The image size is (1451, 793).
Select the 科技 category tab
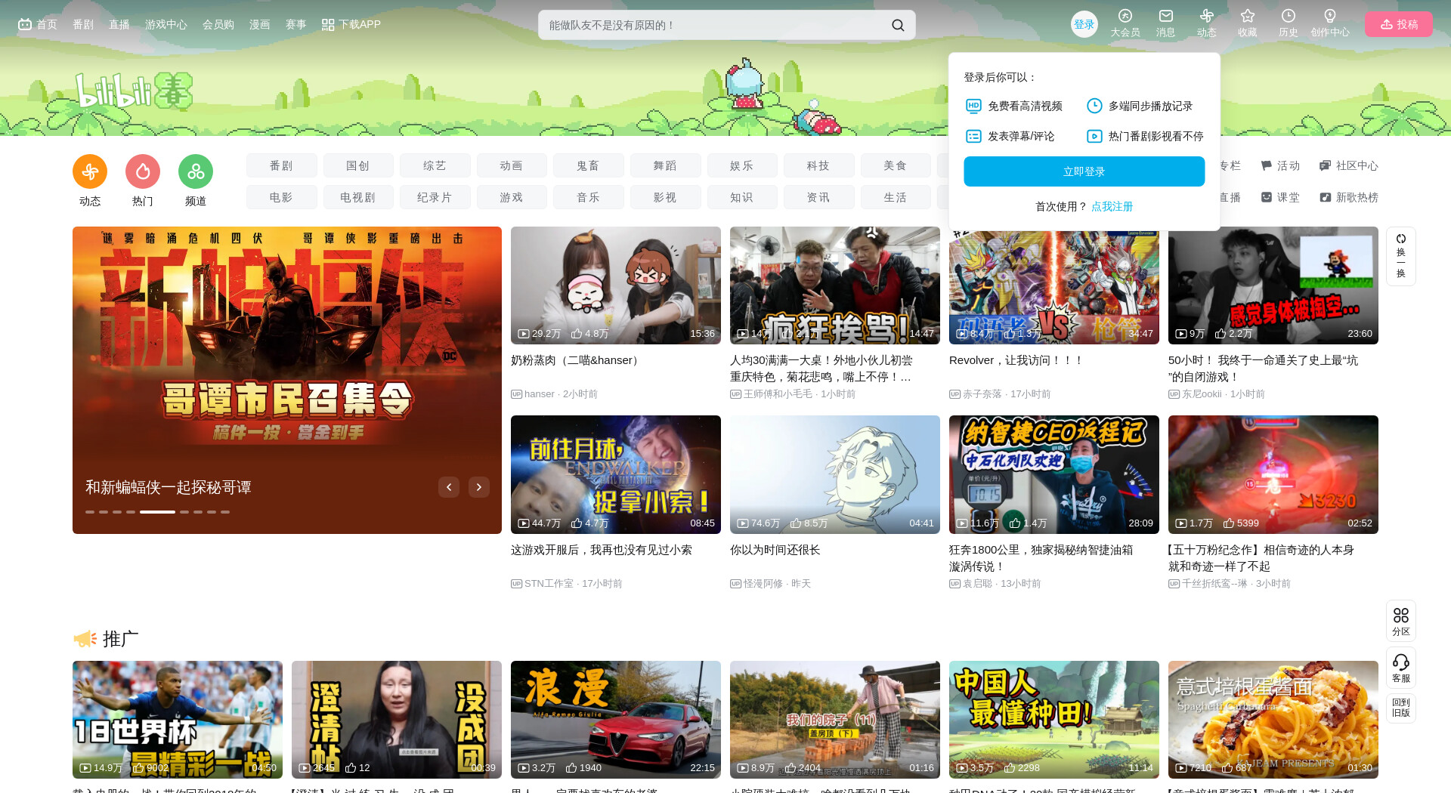[818, 165]
